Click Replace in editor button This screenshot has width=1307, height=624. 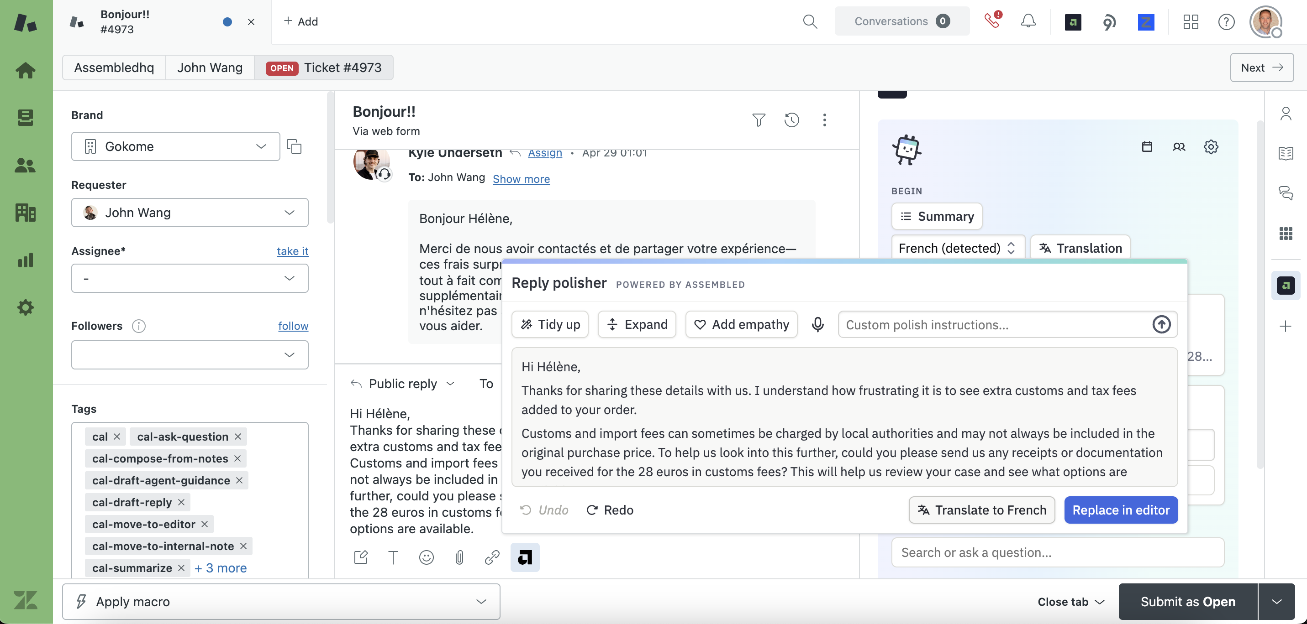click(x=1120, y=510)
